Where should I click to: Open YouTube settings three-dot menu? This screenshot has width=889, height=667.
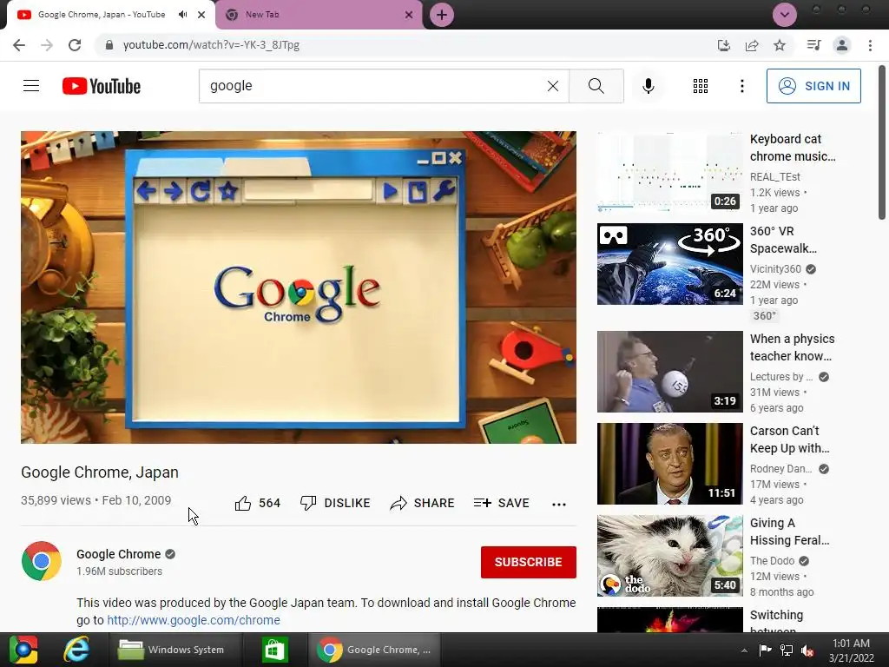[x=741, y=86]
